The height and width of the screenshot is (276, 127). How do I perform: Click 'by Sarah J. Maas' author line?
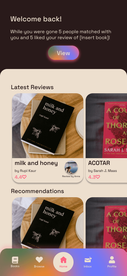[102, 171]
